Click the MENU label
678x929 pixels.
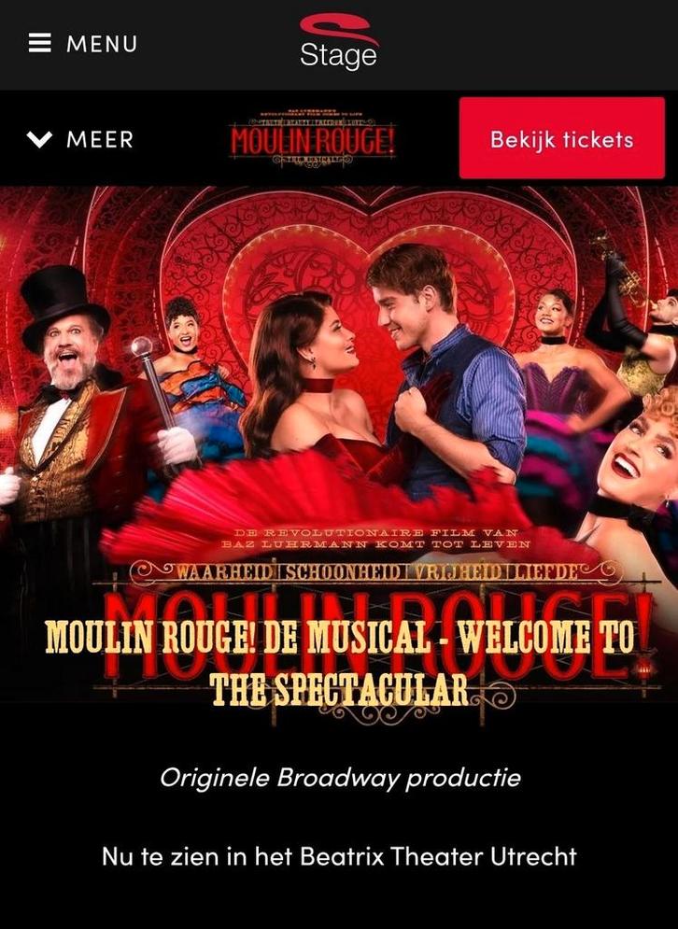pos(102,44)
